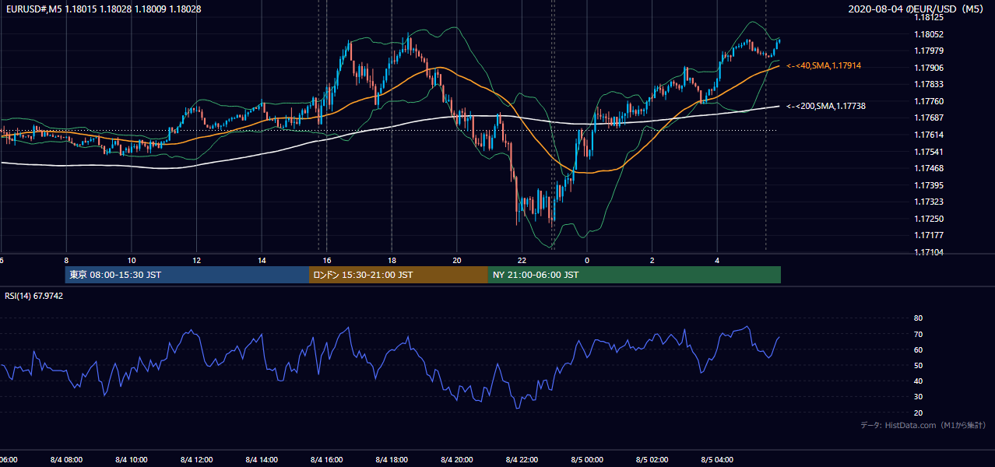Click the HistData.com data source credit
995x467 pixels.
923,425
